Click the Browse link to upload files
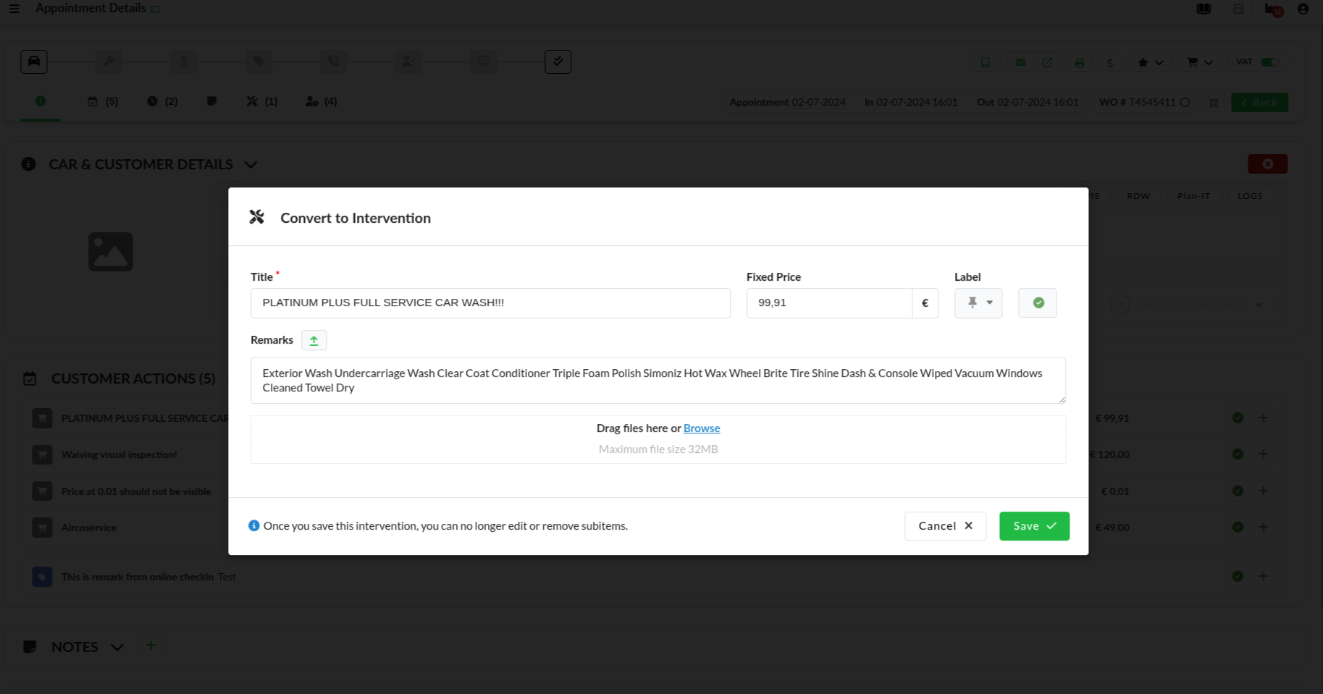The width and height of the screenshot is (1323, 694). pyautogui.click(x=701, y=428)
